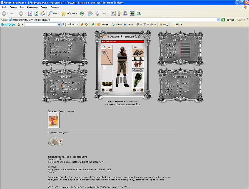Click the Найти! search button
The image size is (249, 189).
pyautogui.click(x=69, y=24)
